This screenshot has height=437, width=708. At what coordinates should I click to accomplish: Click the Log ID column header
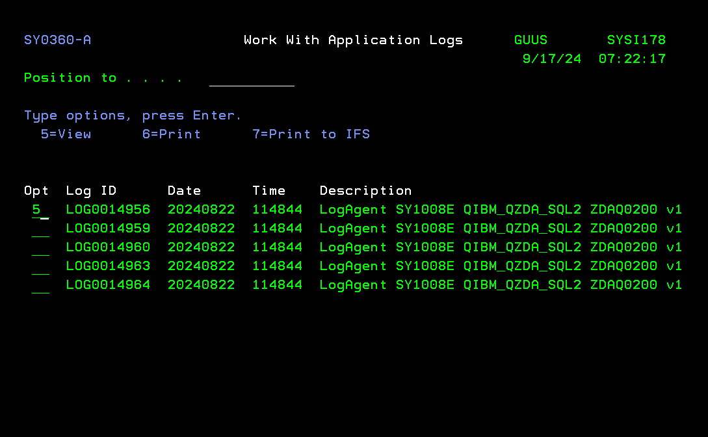pyautogui.click(x=91, y=191)
